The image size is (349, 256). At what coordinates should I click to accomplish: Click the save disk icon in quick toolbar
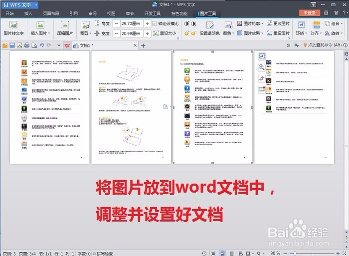click(x=12, y=45)
